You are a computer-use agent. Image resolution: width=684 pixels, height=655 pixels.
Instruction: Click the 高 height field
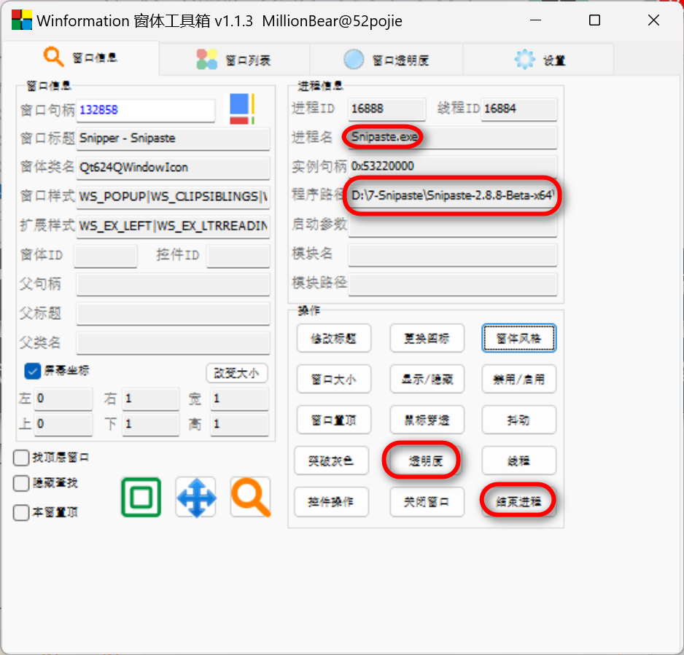(x=239, y=424)
